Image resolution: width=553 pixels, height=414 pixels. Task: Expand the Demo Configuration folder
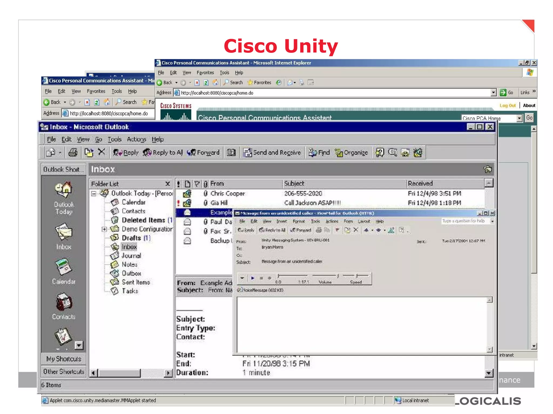(104, 229)
